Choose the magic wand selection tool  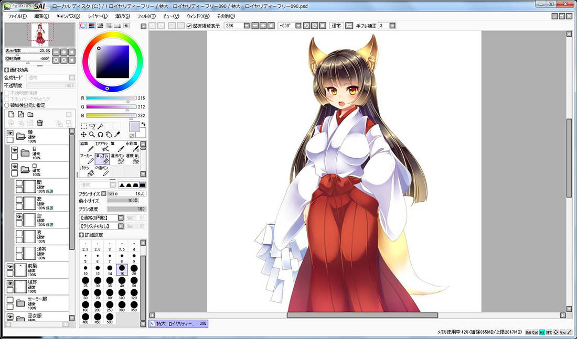[101, 126]
